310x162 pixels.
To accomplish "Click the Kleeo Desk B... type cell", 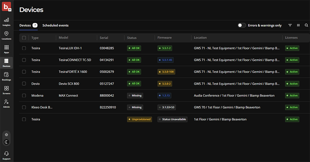I will click(42, 107).
